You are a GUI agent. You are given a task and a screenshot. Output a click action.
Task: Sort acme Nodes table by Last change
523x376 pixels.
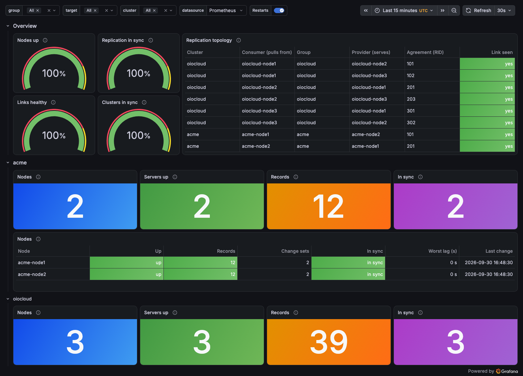coord(499,251)
